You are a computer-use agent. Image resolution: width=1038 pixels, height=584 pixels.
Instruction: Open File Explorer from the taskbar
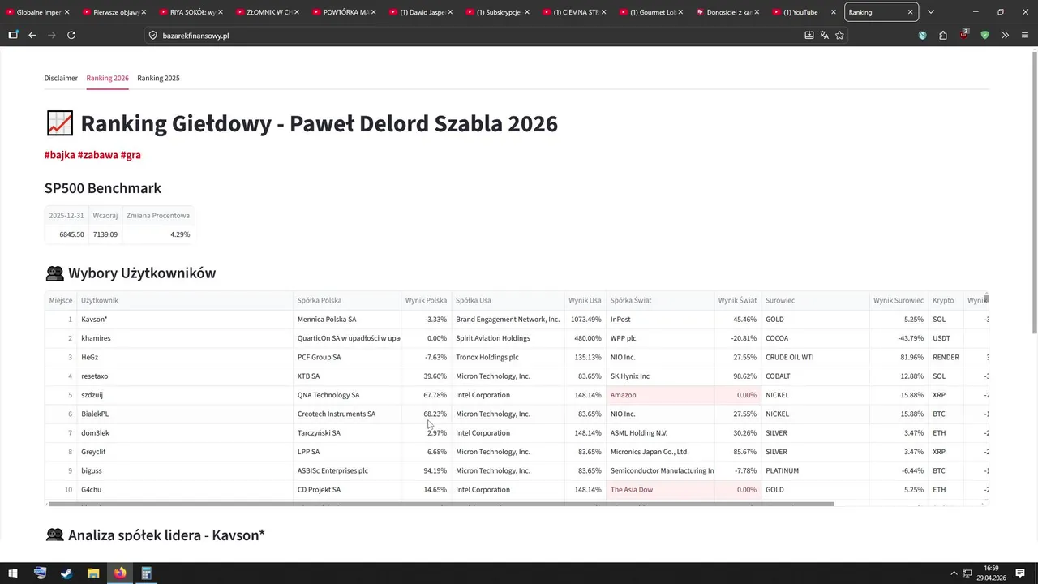coord(93,573)
